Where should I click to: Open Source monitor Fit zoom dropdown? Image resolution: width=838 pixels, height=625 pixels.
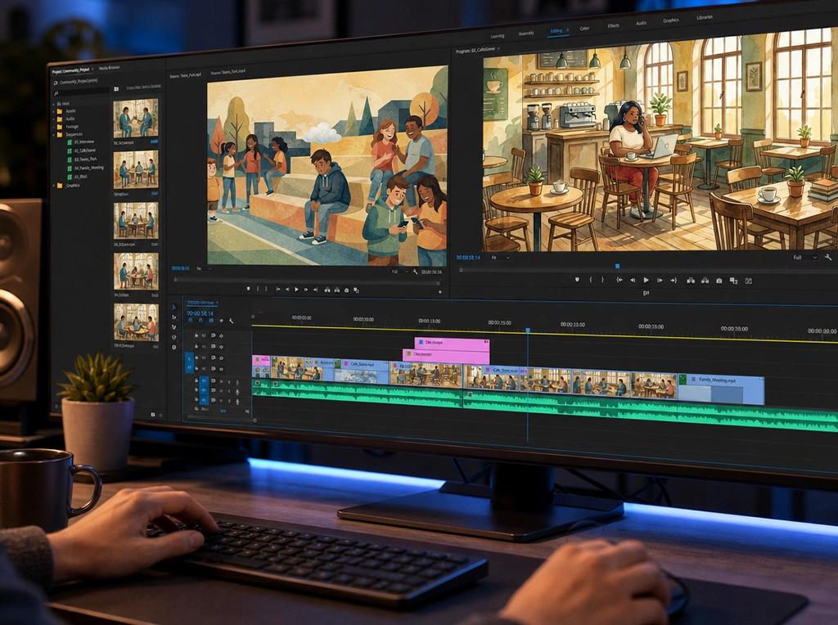[204, 268]
